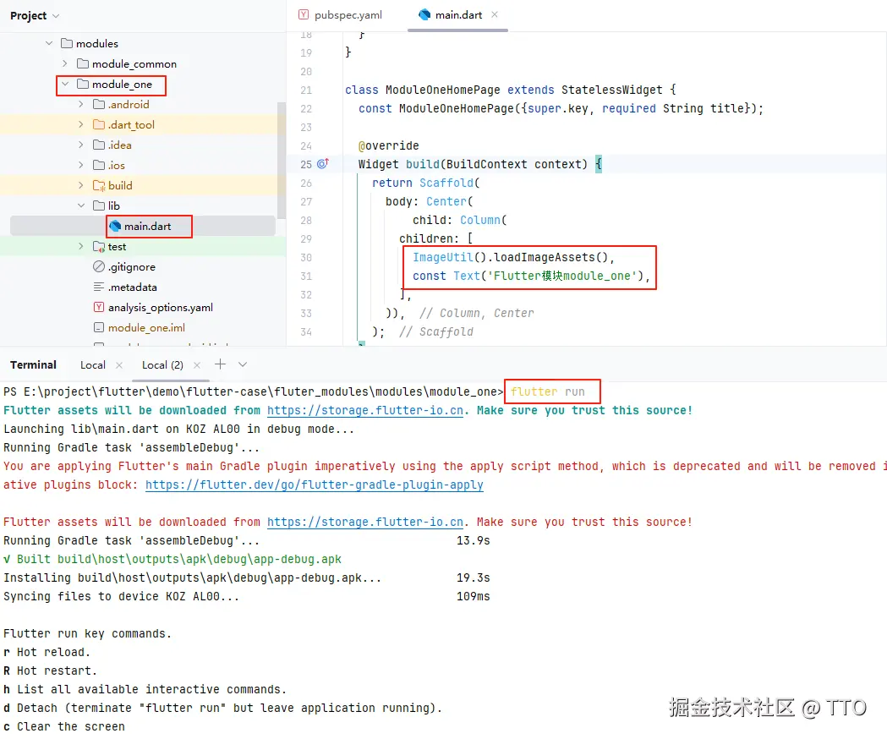This screenshot has width=887, height=739.
Task: Click ModuleOneHomePage class name on line 21
Action: pos(442,90)
